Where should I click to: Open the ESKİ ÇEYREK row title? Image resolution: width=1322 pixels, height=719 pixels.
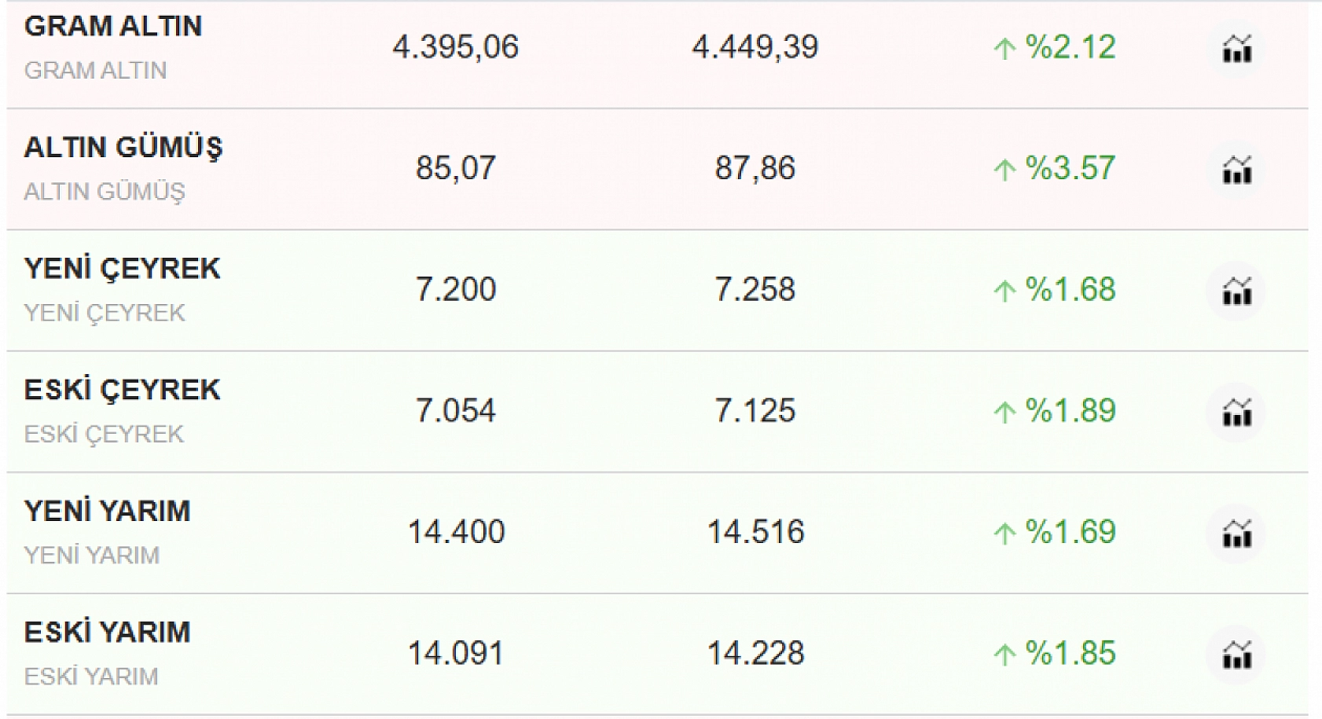tap(122, 390)
